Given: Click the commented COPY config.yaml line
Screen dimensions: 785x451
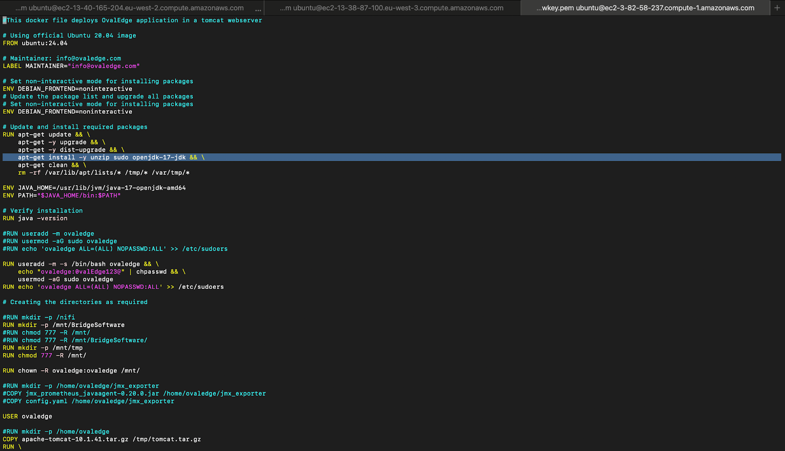Looking at the screenshot, I should click(x=88, y=401).
